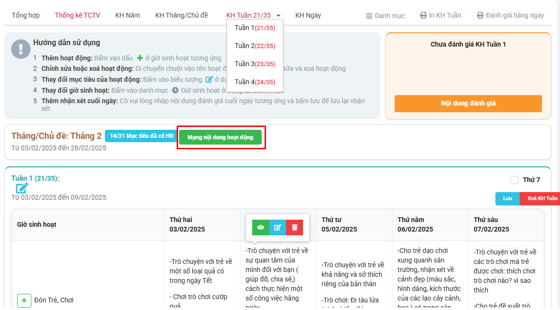The height and width of the screenshot is (310, 560).
Task: Choose Tuần 4 (24/35) option
Action: pyautogui.click(x=255, y=82)
